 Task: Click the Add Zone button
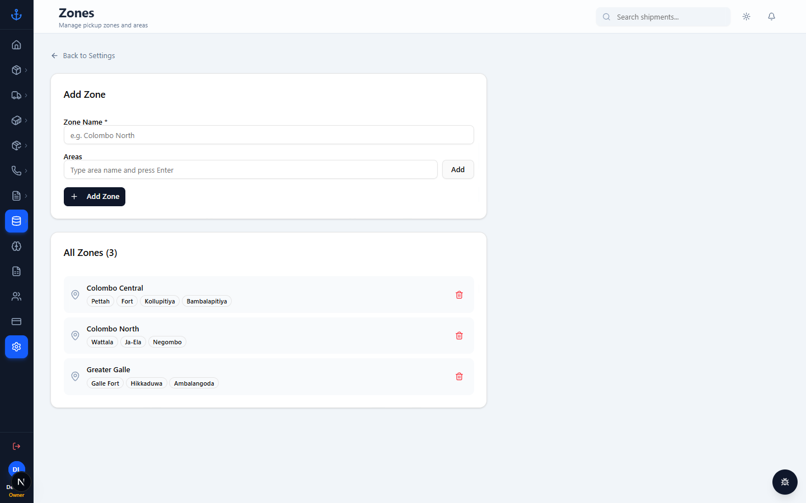click(95, 197)
